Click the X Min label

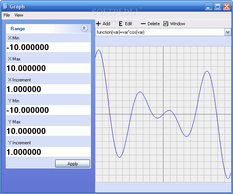coord(14,38)
